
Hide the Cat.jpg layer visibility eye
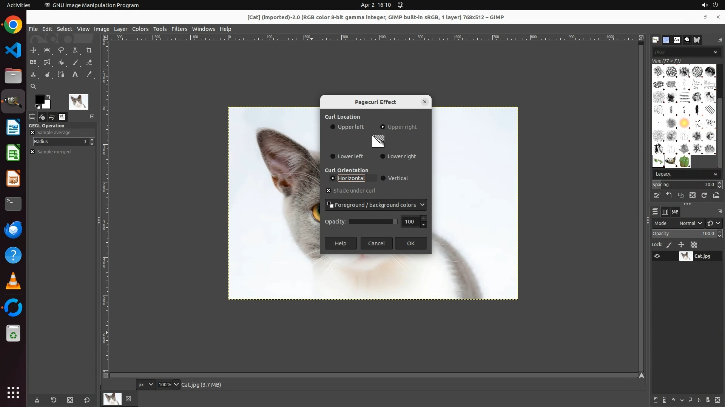pyautogui.click(x=657, y=256)
